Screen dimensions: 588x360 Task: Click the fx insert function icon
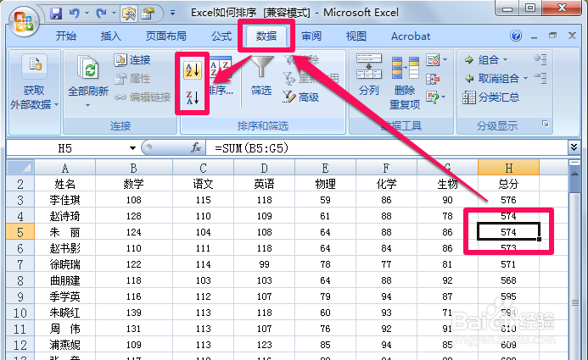click(196, 148)
